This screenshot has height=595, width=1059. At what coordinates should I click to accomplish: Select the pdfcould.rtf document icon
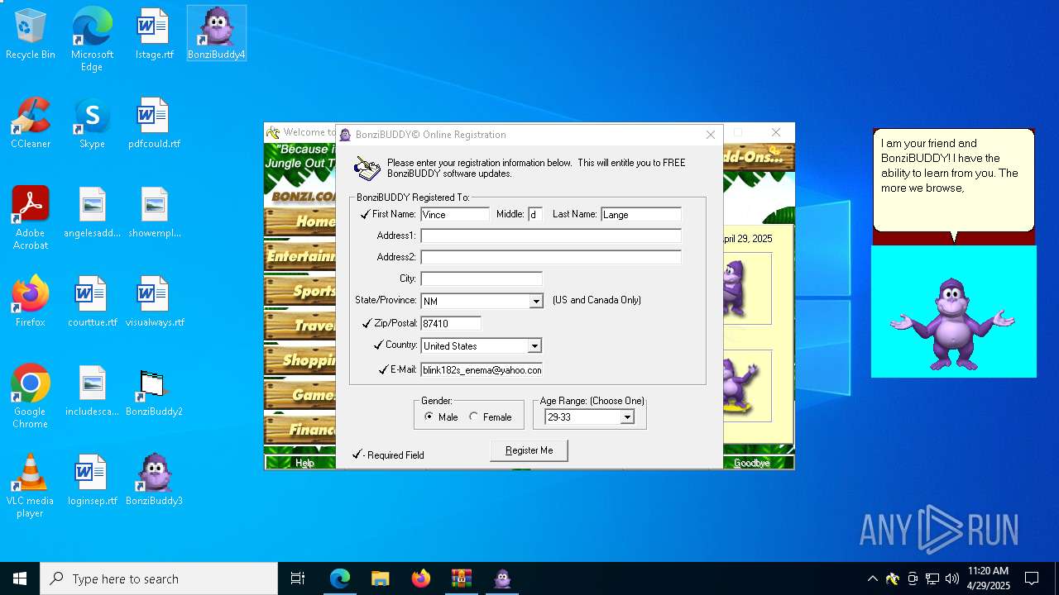click(154, 124)
